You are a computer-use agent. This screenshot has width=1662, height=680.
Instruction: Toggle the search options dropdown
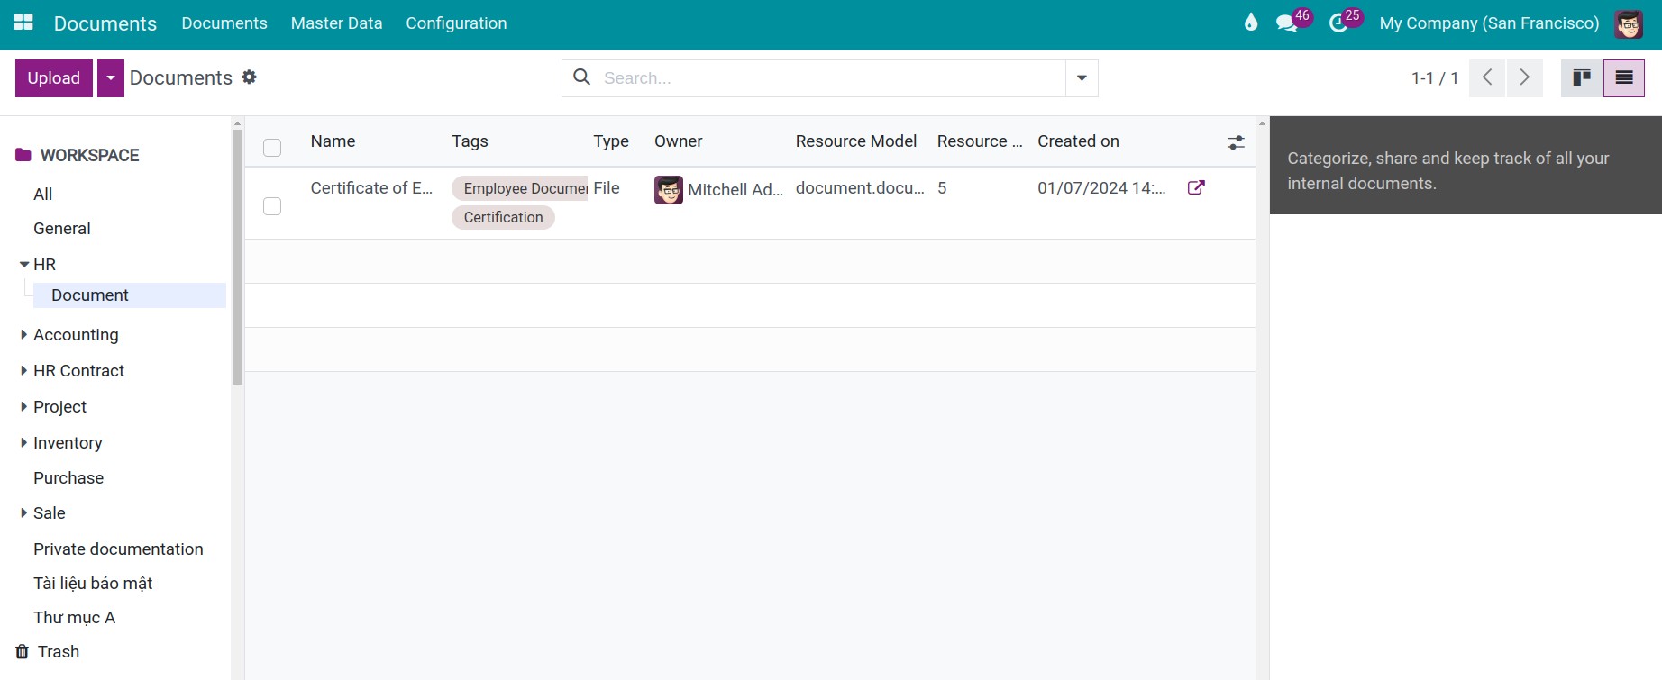[x=1082, y=78]
